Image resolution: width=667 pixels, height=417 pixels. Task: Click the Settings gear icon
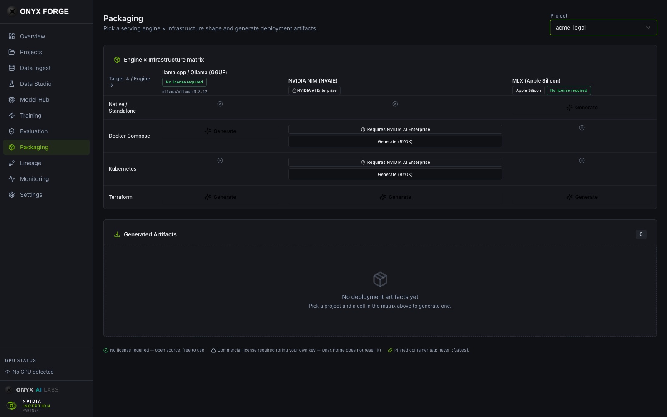tap(12, 195)
